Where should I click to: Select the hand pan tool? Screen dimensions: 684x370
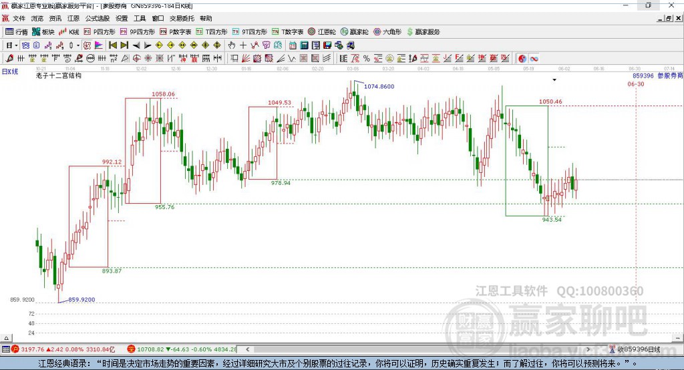pyautogui.click(x=232, y=45)
